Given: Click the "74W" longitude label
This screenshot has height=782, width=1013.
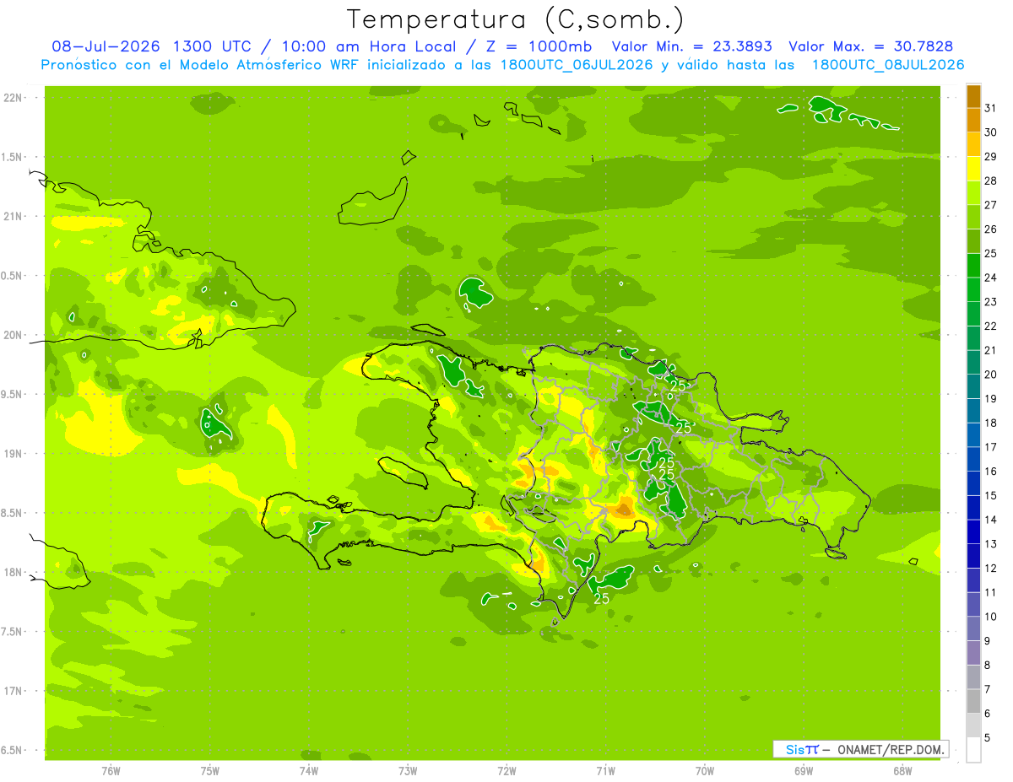Looking at the screenshot, I should (x=309, y=771).
